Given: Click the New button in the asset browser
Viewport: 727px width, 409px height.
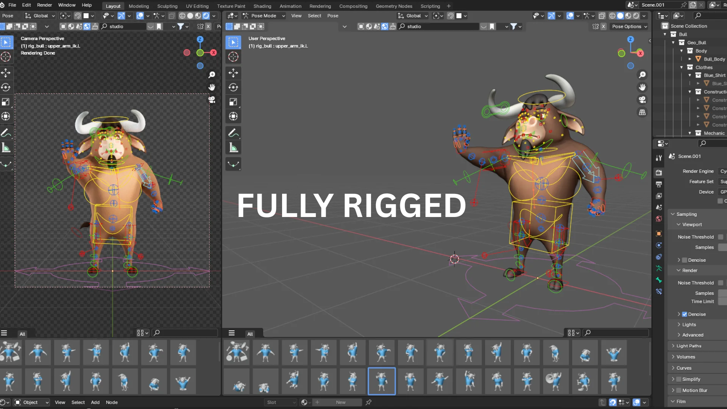Looking at the screenshot, I should tap(340, 402).
